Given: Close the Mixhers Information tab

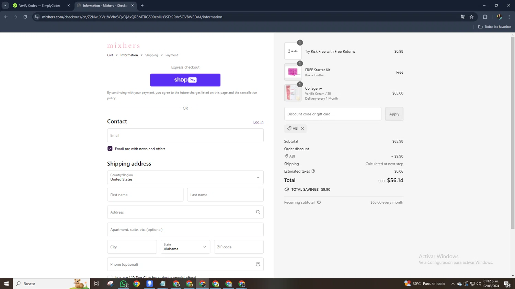Looking at the screenshot, I should click(133, 5).
